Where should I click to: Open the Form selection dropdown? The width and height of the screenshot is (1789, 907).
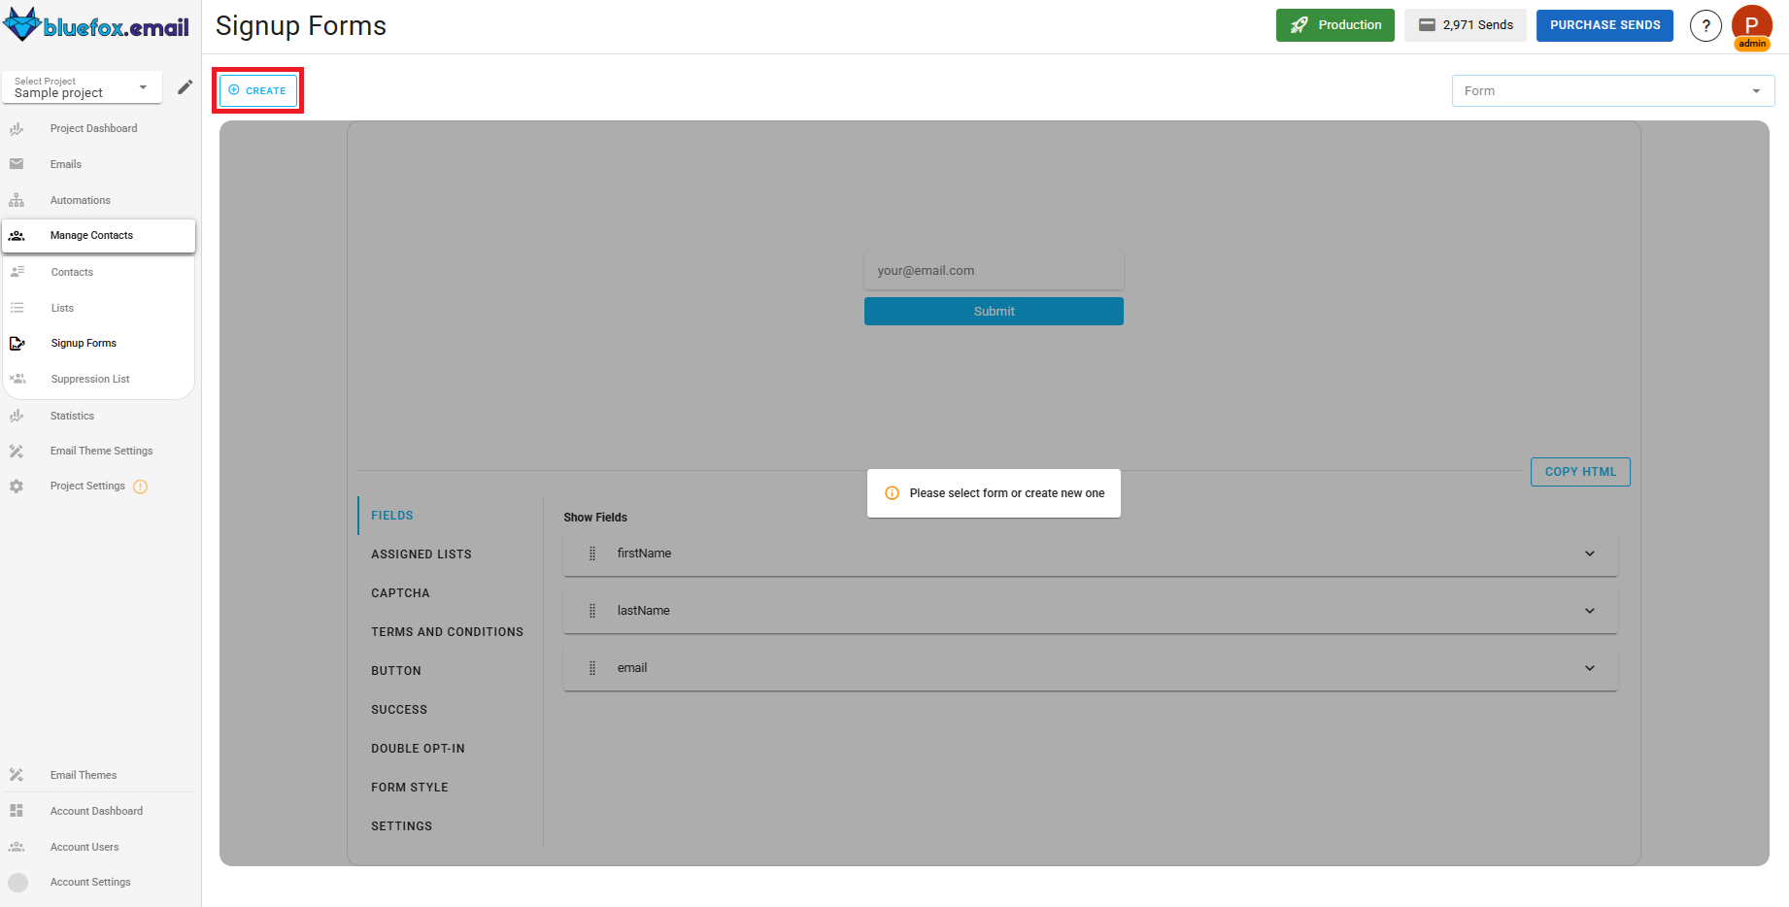point(1611,90)
